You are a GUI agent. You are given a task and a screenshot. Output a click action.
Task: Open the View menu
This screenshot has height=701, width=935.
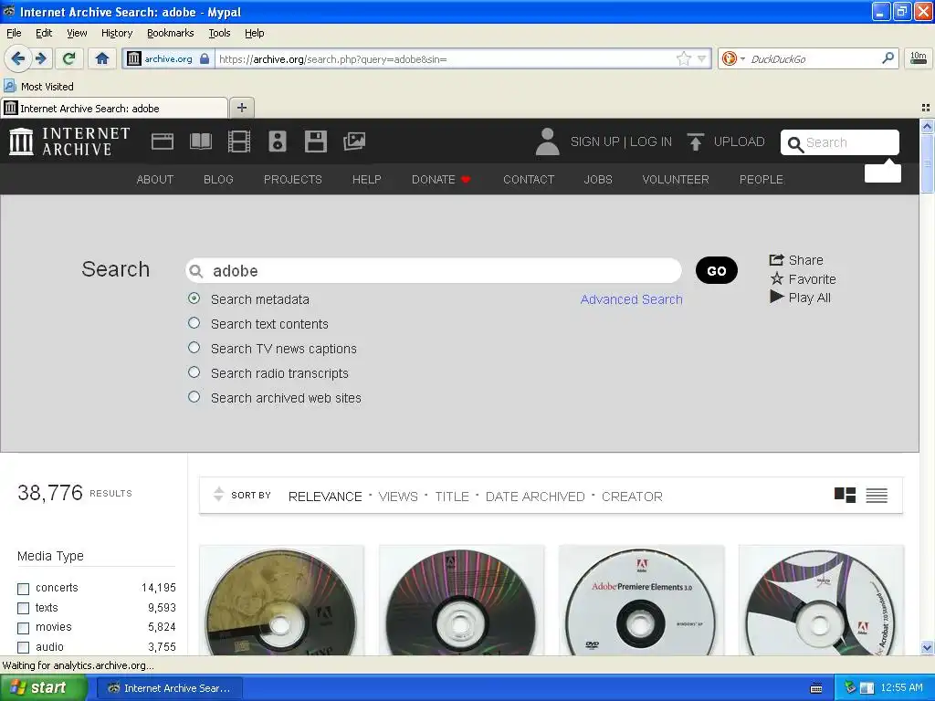pyautogui.click(x=77, y=33)
